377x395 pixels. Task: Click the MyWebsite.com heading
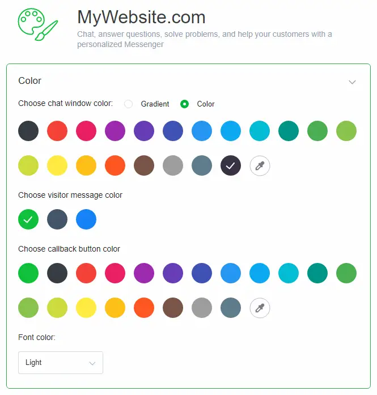[141, 17]
